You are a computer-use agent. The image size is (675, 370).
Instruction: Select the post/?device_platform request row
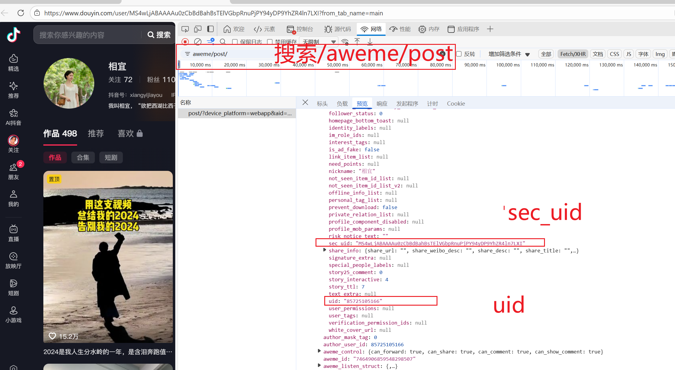(237, 113)
